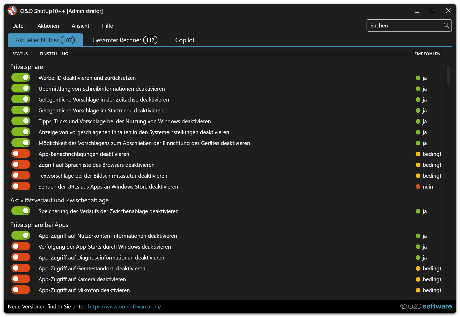The width and height of the screenshot is (460, 317).
Task: Click into the Suchen search field
Action: [x=405, y=26]
